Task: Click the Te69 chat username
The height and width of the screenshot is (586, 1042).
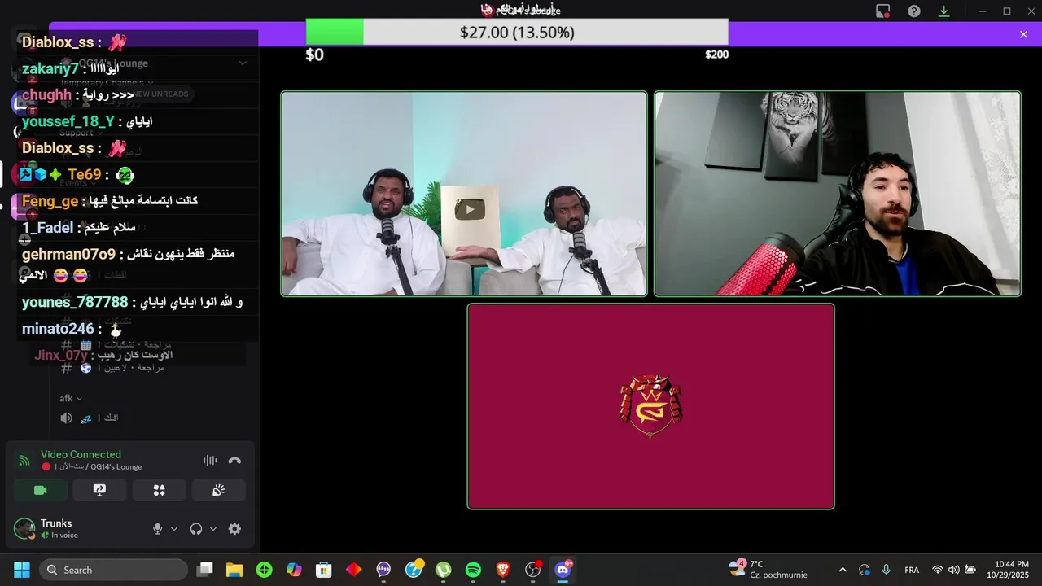Action: pos(85,174)
